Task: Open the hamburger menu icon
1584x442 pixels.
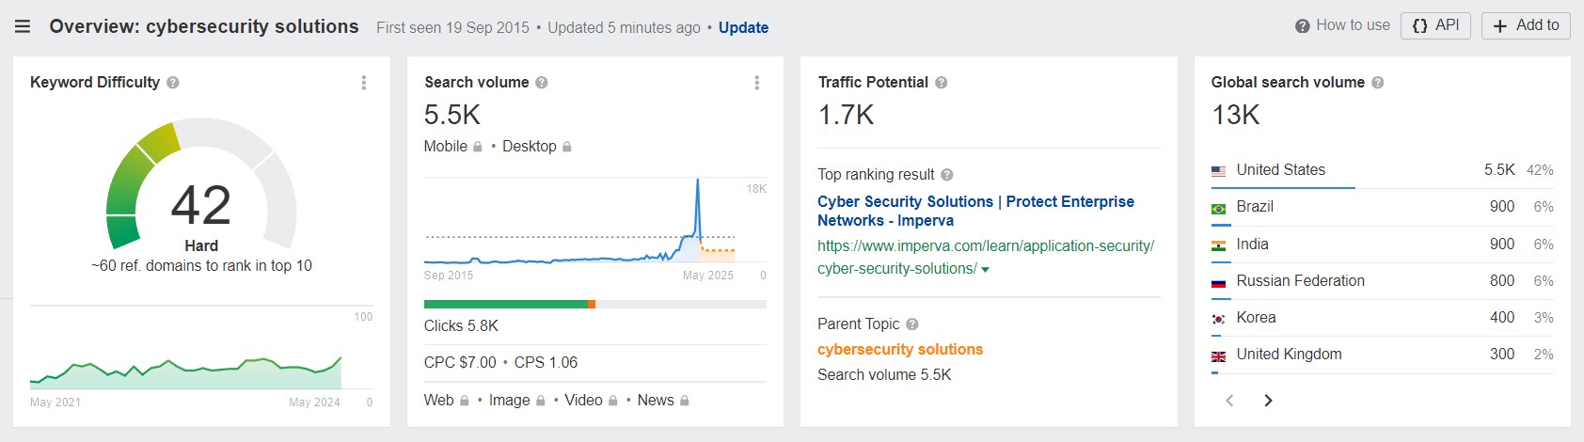Action: 23,26
